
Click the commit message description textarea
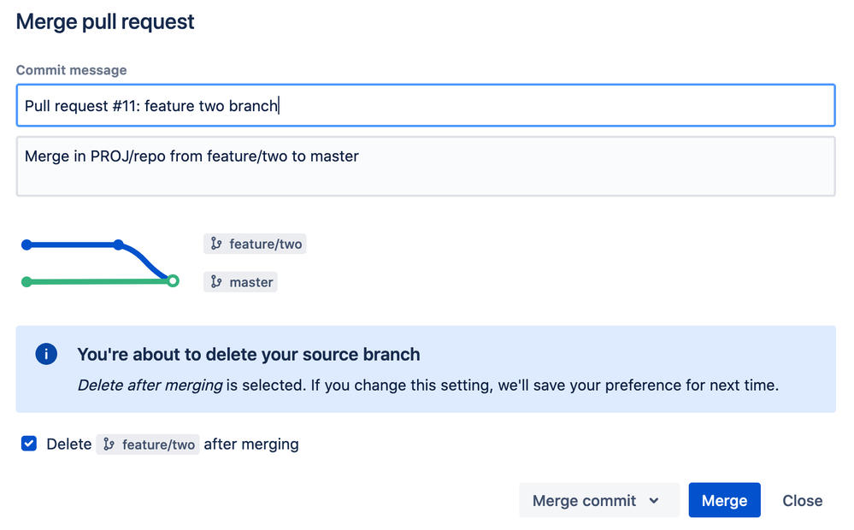425,167
